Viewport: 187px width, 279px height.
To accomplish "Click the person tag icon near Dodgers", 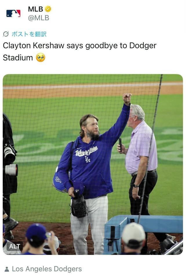I will click(x=7, y=269).
